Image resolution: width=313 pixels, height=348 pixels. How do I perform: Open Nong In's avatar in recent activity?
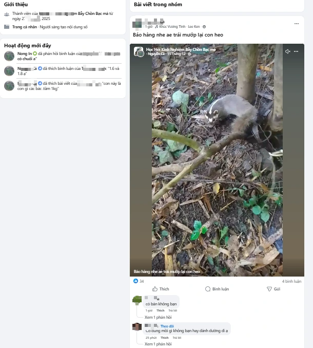click(9, 56)
